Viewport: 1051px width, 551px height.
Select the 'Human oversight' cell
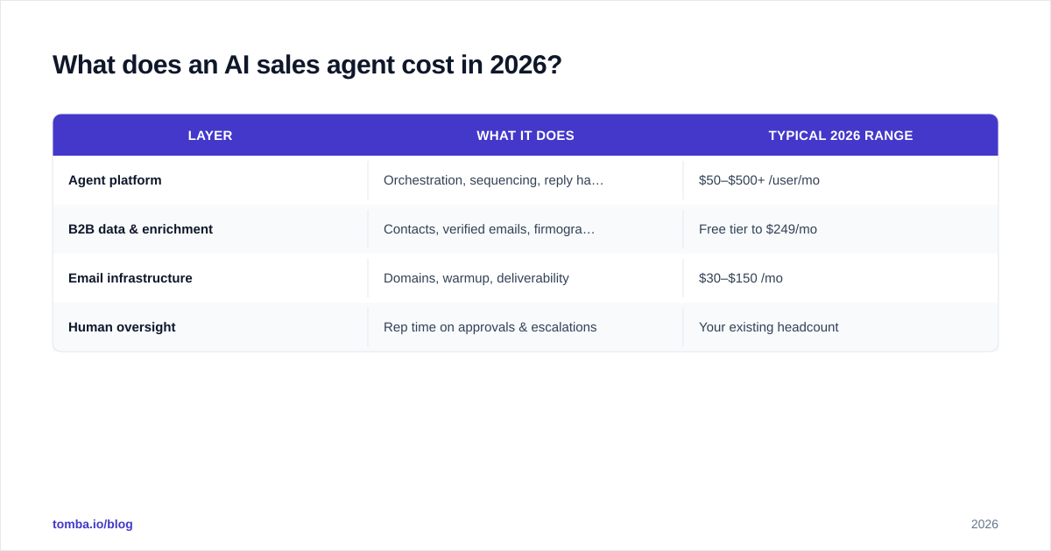[210, 327]
